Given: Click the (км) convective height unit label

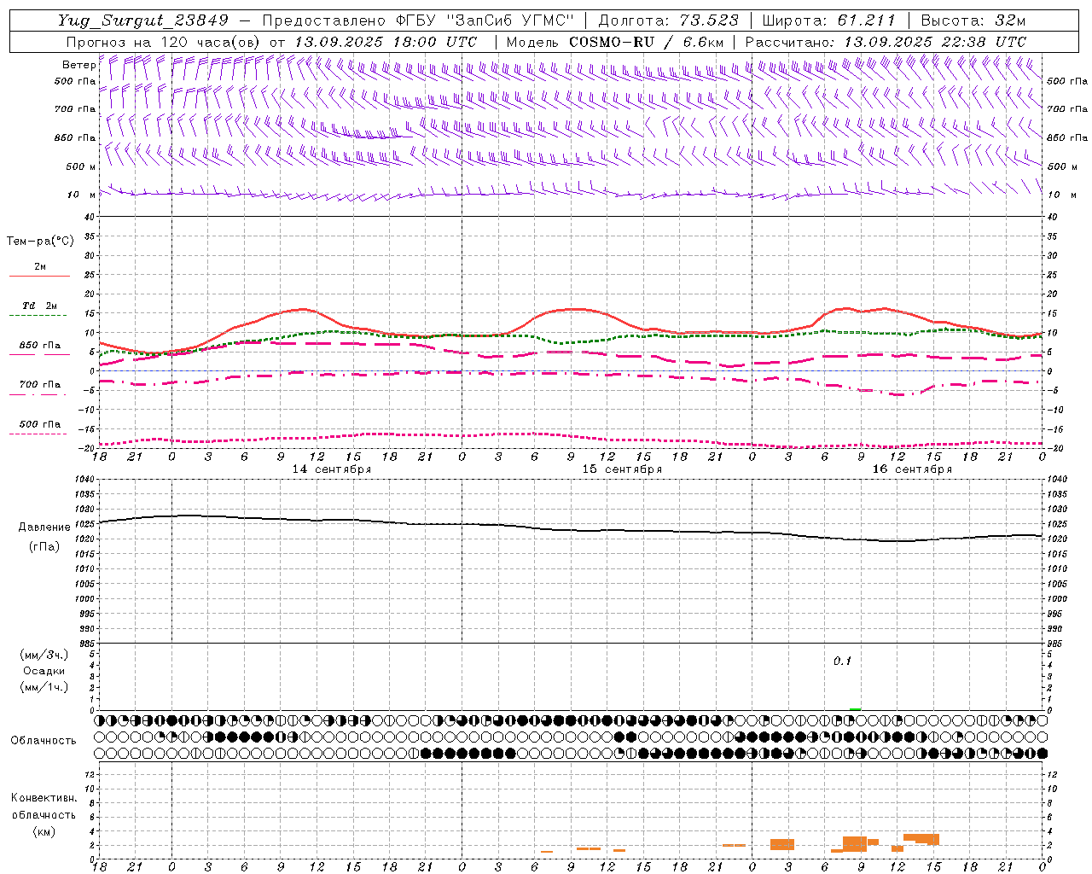Looking at the screenshot, I should 44,831.
